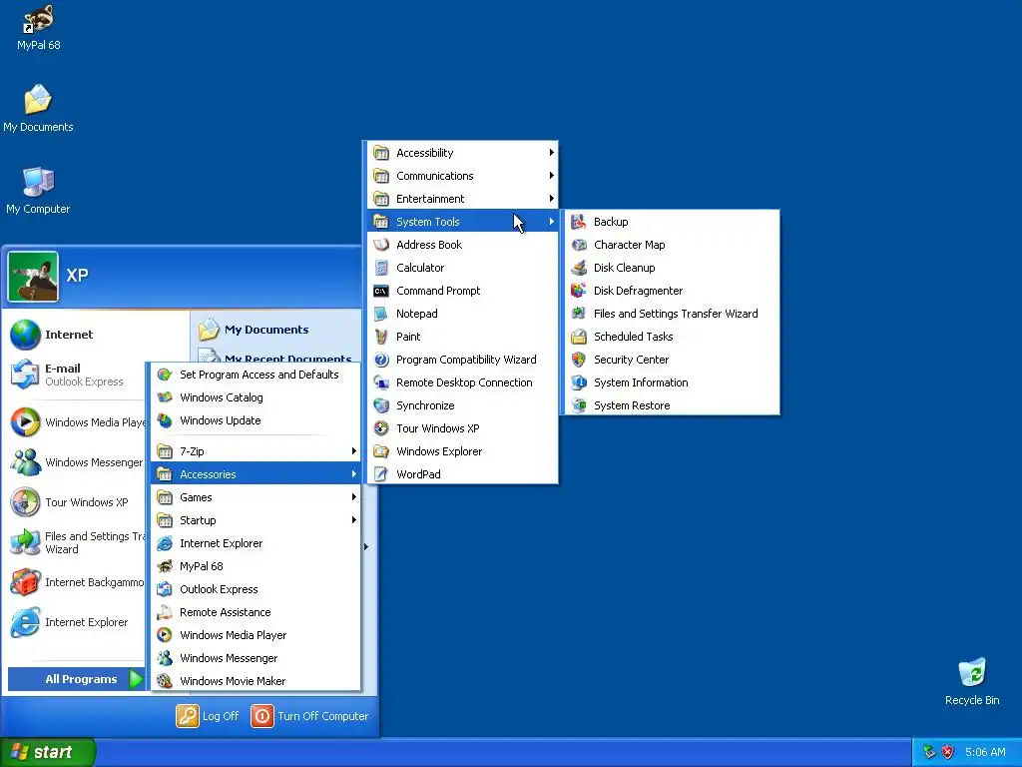This screenshot has height=767, width=1022.
Task: Open Internet Explorer in All Programs list
Action: point(255,543)
